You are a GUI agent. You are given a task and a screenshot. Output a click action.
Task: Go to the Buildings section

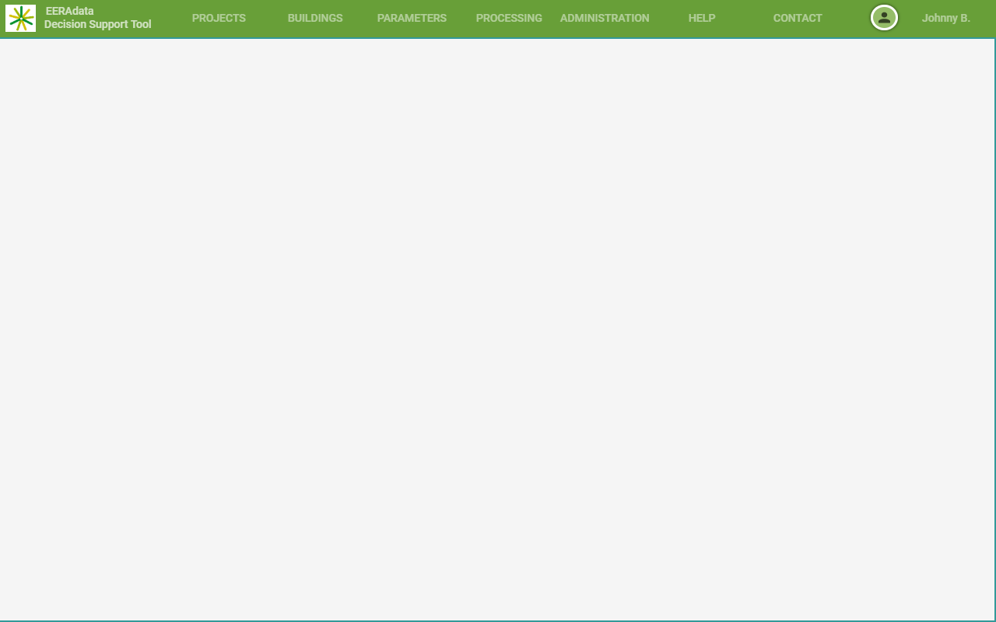pos(315,18)
